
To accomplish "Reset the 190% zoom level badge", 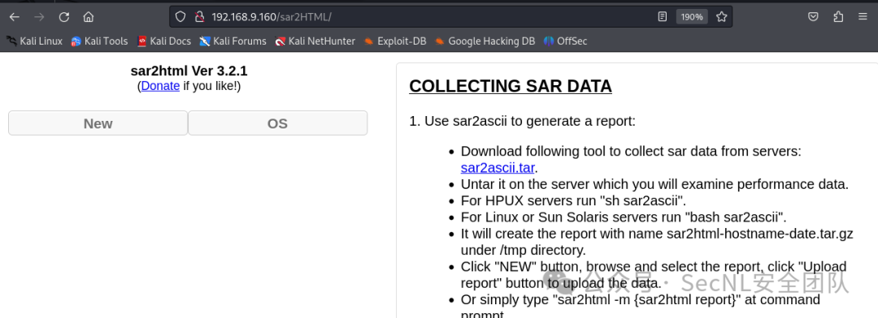I will click(x=692, y=17).
